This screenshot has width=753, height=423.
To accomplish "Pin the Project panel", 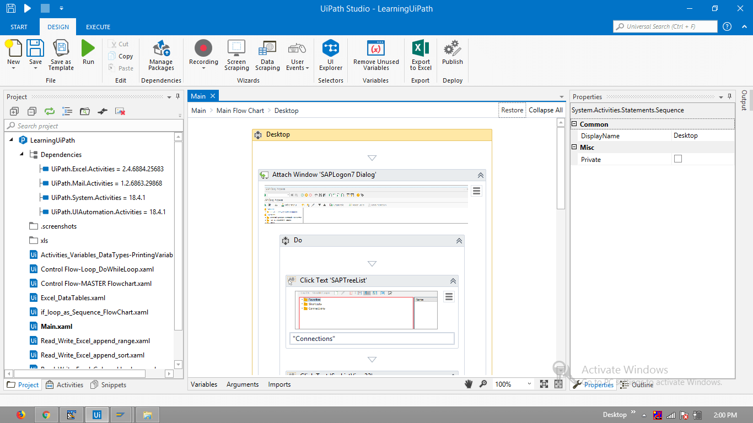I will click(176, 96).
